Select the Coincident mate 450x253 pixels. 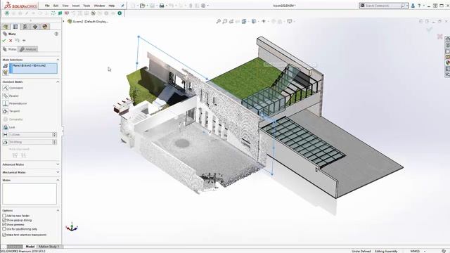tap(13, 88)
